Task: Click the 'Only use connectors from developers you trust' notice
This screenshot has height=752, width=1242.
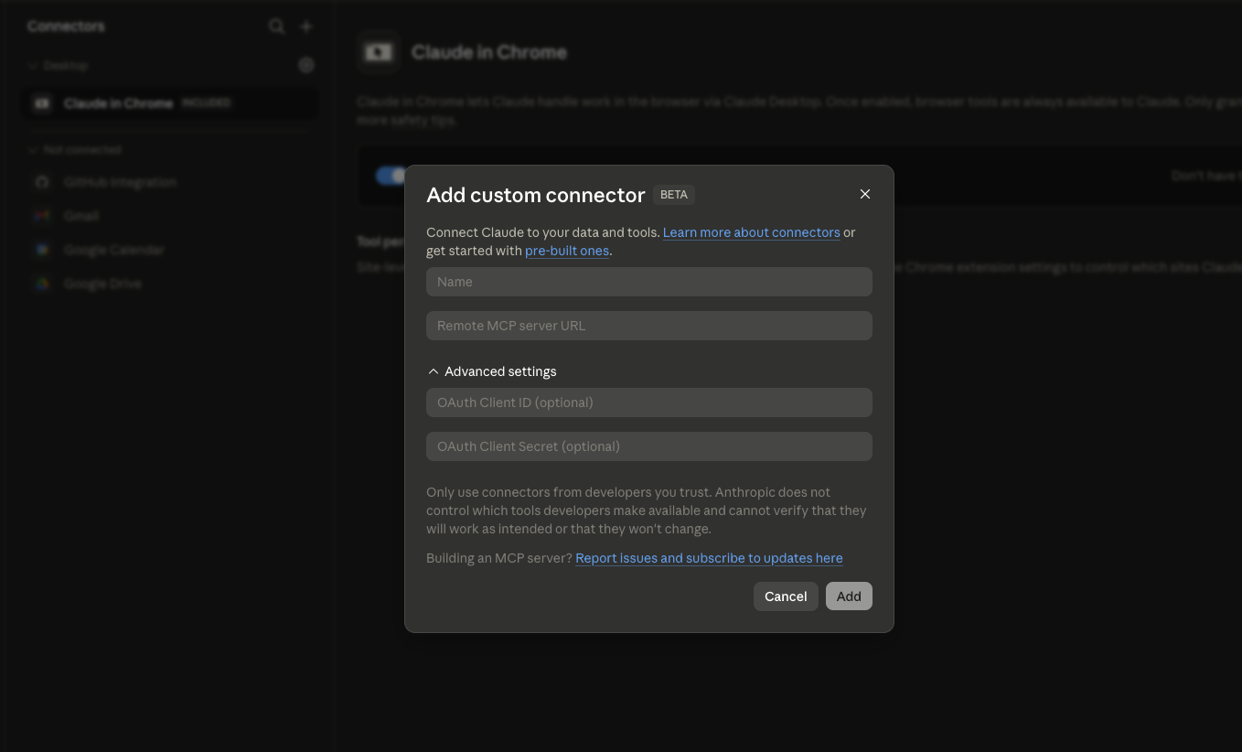Action: coord(647,510)
